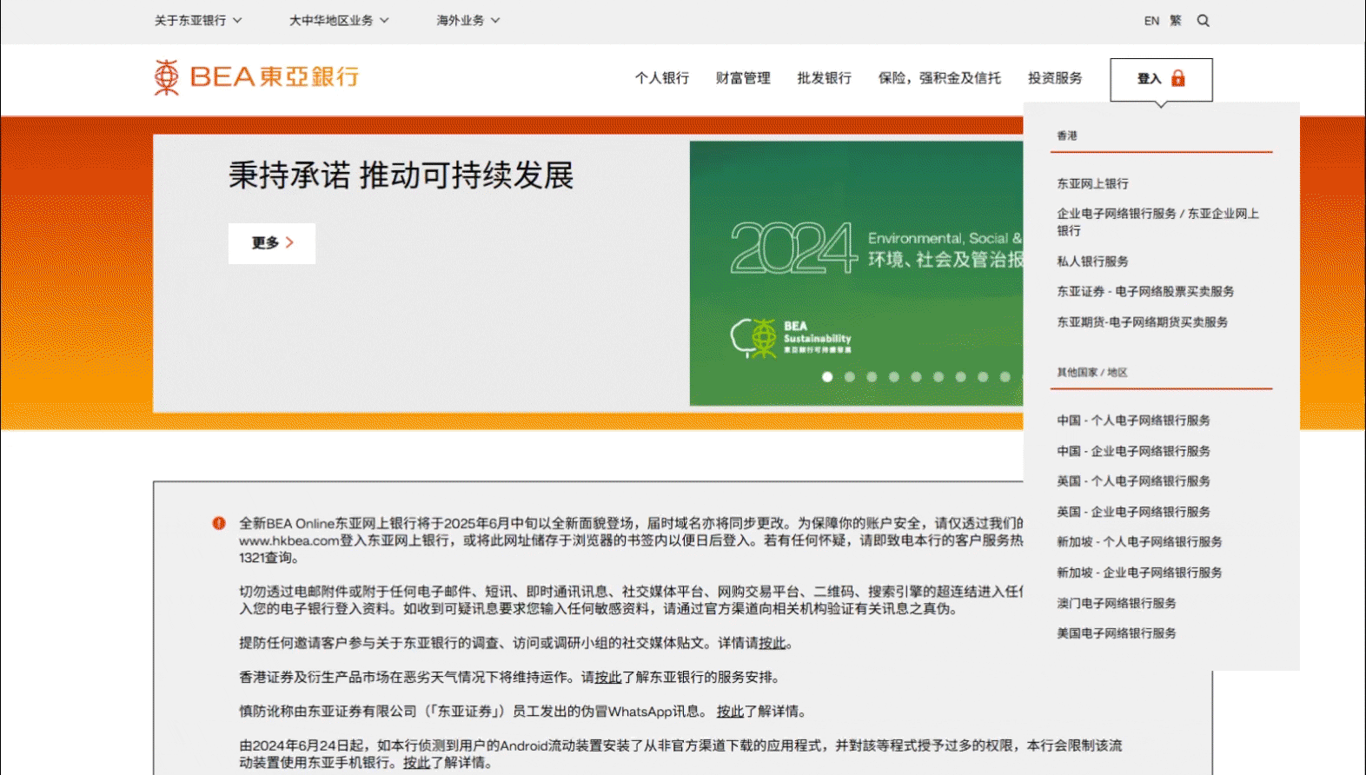Open 英国 - 个人电子网络银行服务 link

pos(1133,480)
